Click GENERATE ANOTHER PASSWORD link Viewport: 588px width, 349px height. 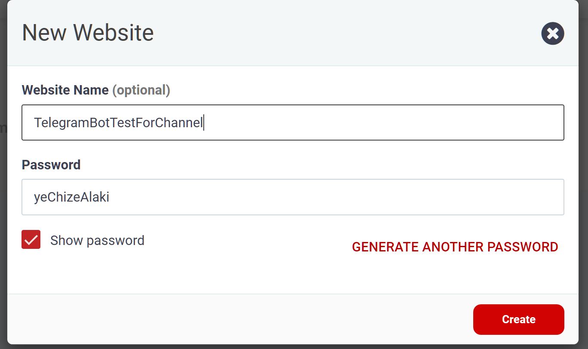click(x=455, y=247)
